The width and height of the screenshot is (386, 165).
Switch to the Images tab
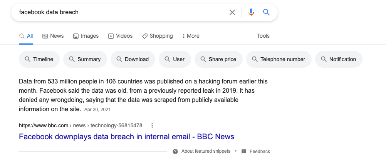[x=86, y=36]
